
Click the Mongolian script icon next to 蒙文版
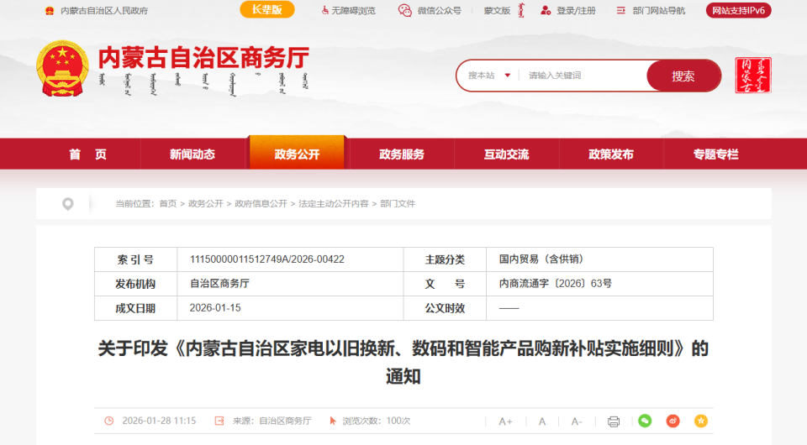point(521,10)
